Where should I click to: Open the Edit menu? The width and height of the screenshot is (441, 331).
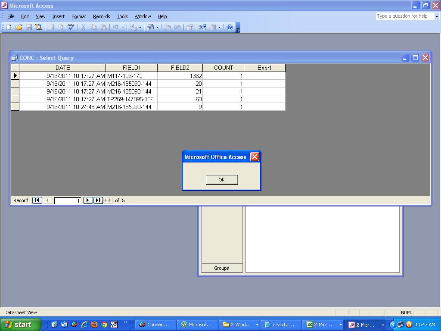[x=25, y=17]
